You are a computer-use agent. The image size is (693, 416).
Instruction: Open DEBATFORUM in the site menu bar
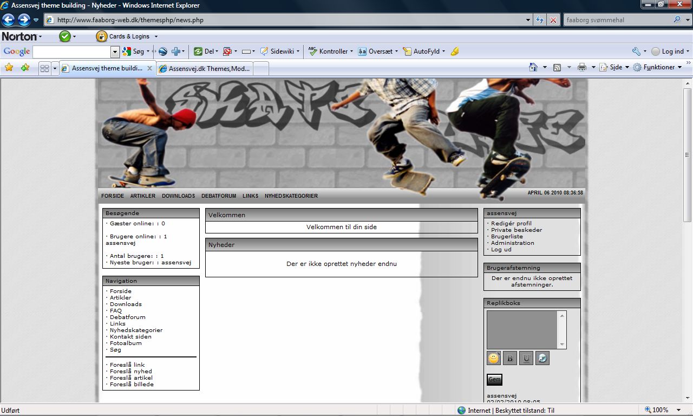pos(219,196)
